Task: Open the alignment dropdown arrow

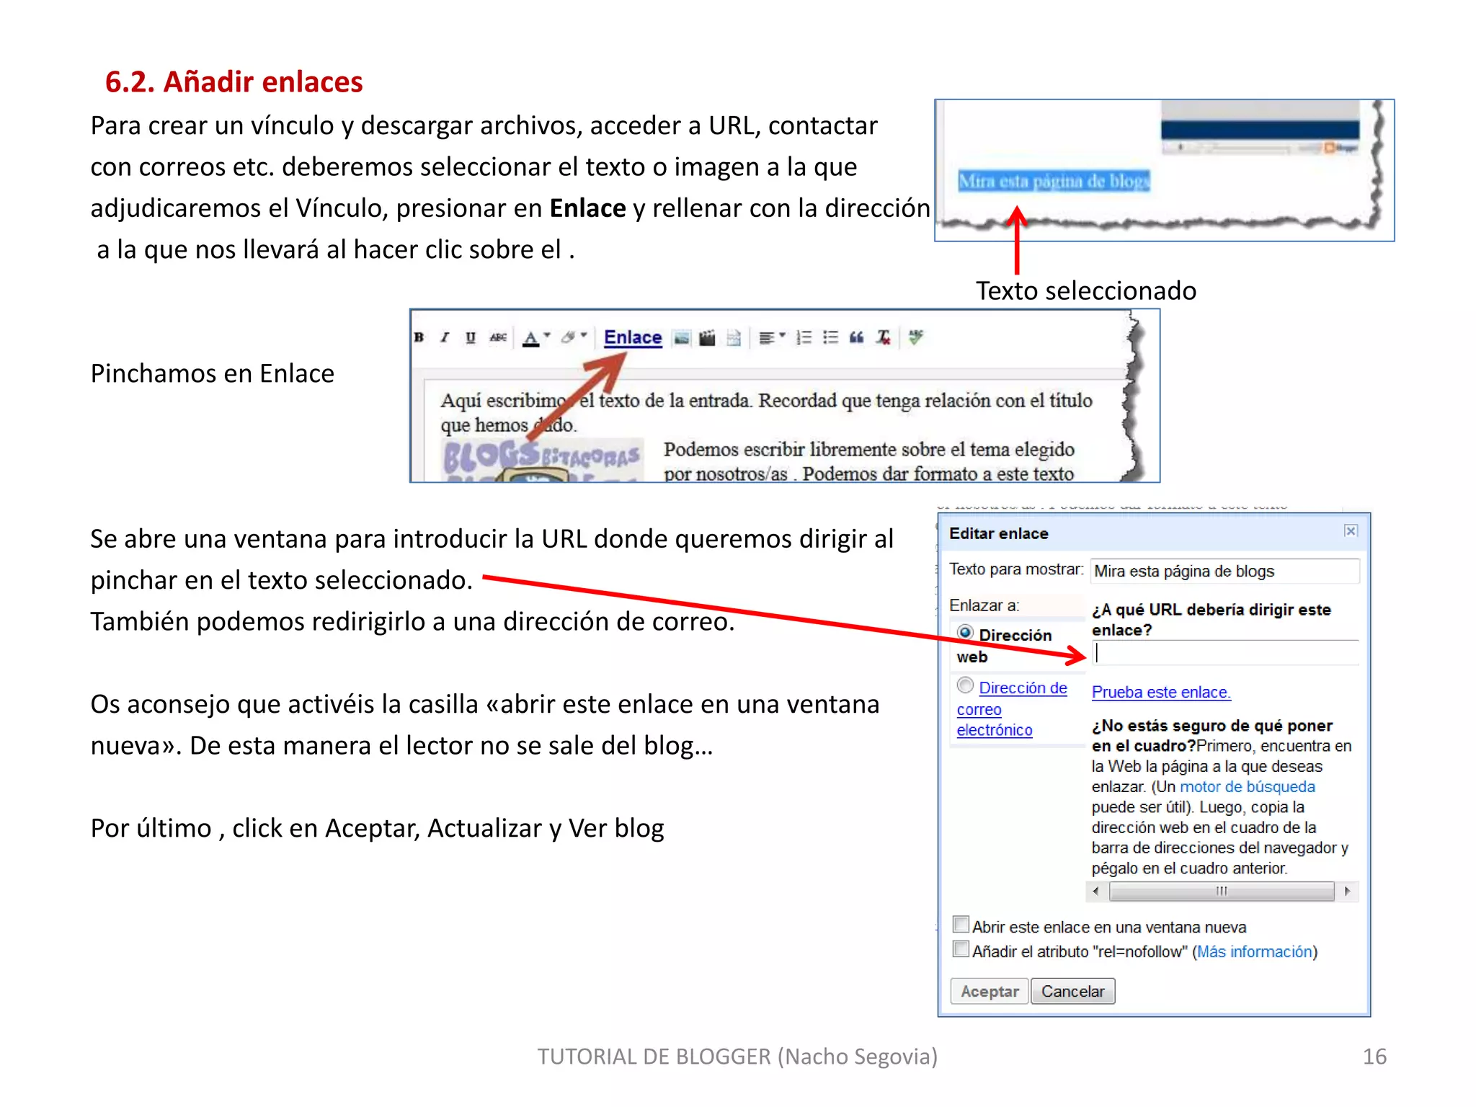Action: tap(782, 335)
